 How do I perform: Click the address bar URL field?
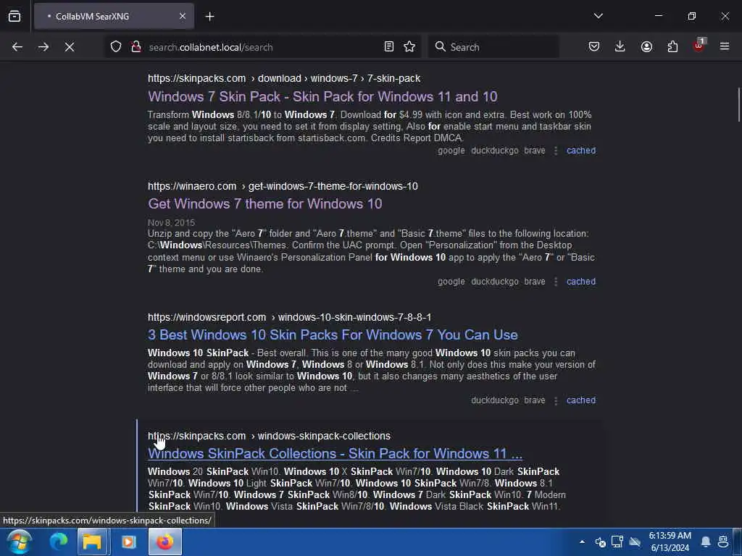point(262,47)
